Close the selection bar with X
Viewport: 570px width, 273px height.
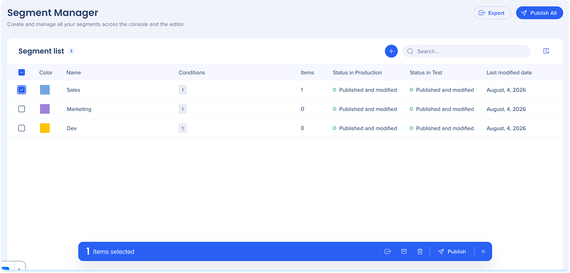pyautogui.click(x=483, y=251)
